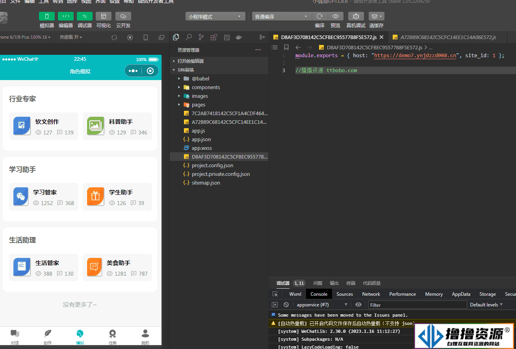The width and height of the screenshot is (516, 349).
Task: Click the simulator stop icon
Action: [x=130, y=37]
